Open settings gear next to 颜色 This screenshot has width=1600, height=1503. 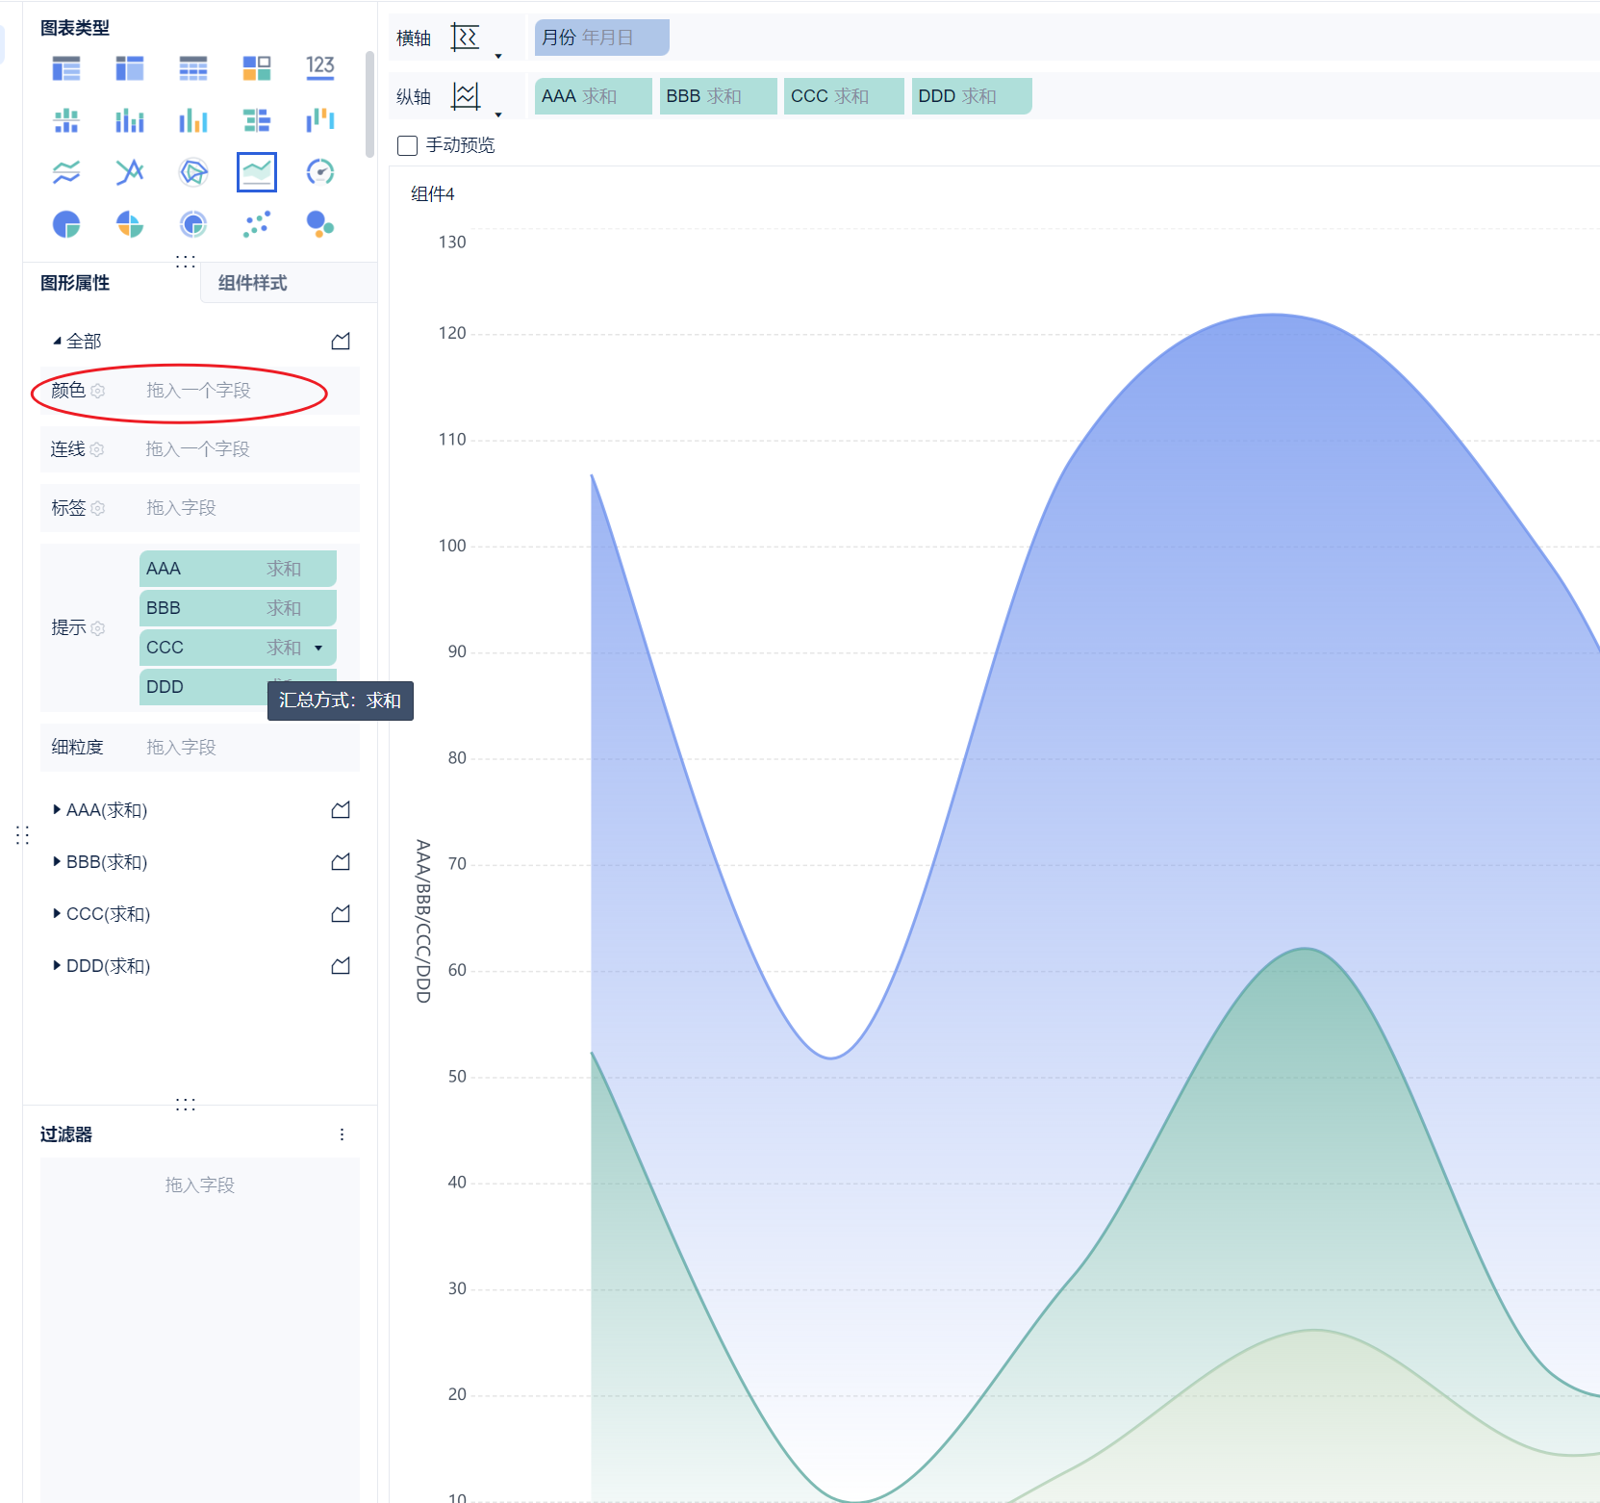98,391
